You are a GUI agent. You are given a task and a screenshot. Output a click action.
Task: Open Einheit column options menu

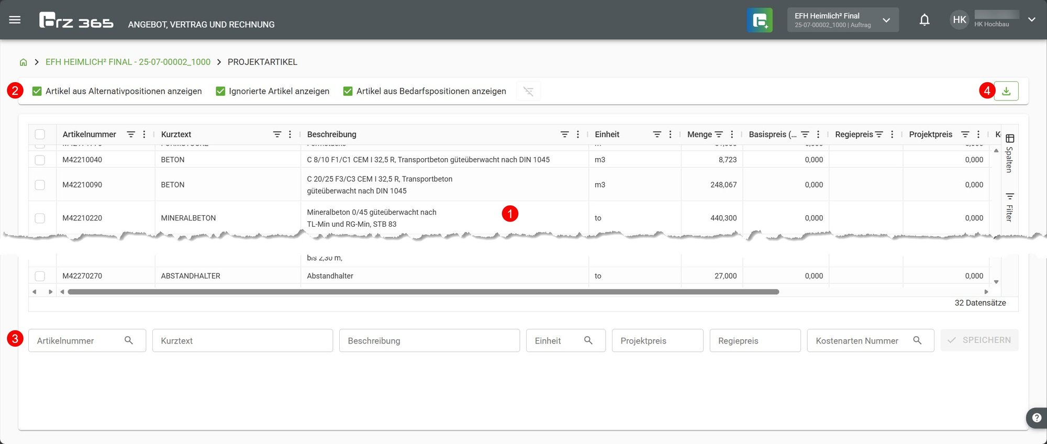click(x=670, y=135)
